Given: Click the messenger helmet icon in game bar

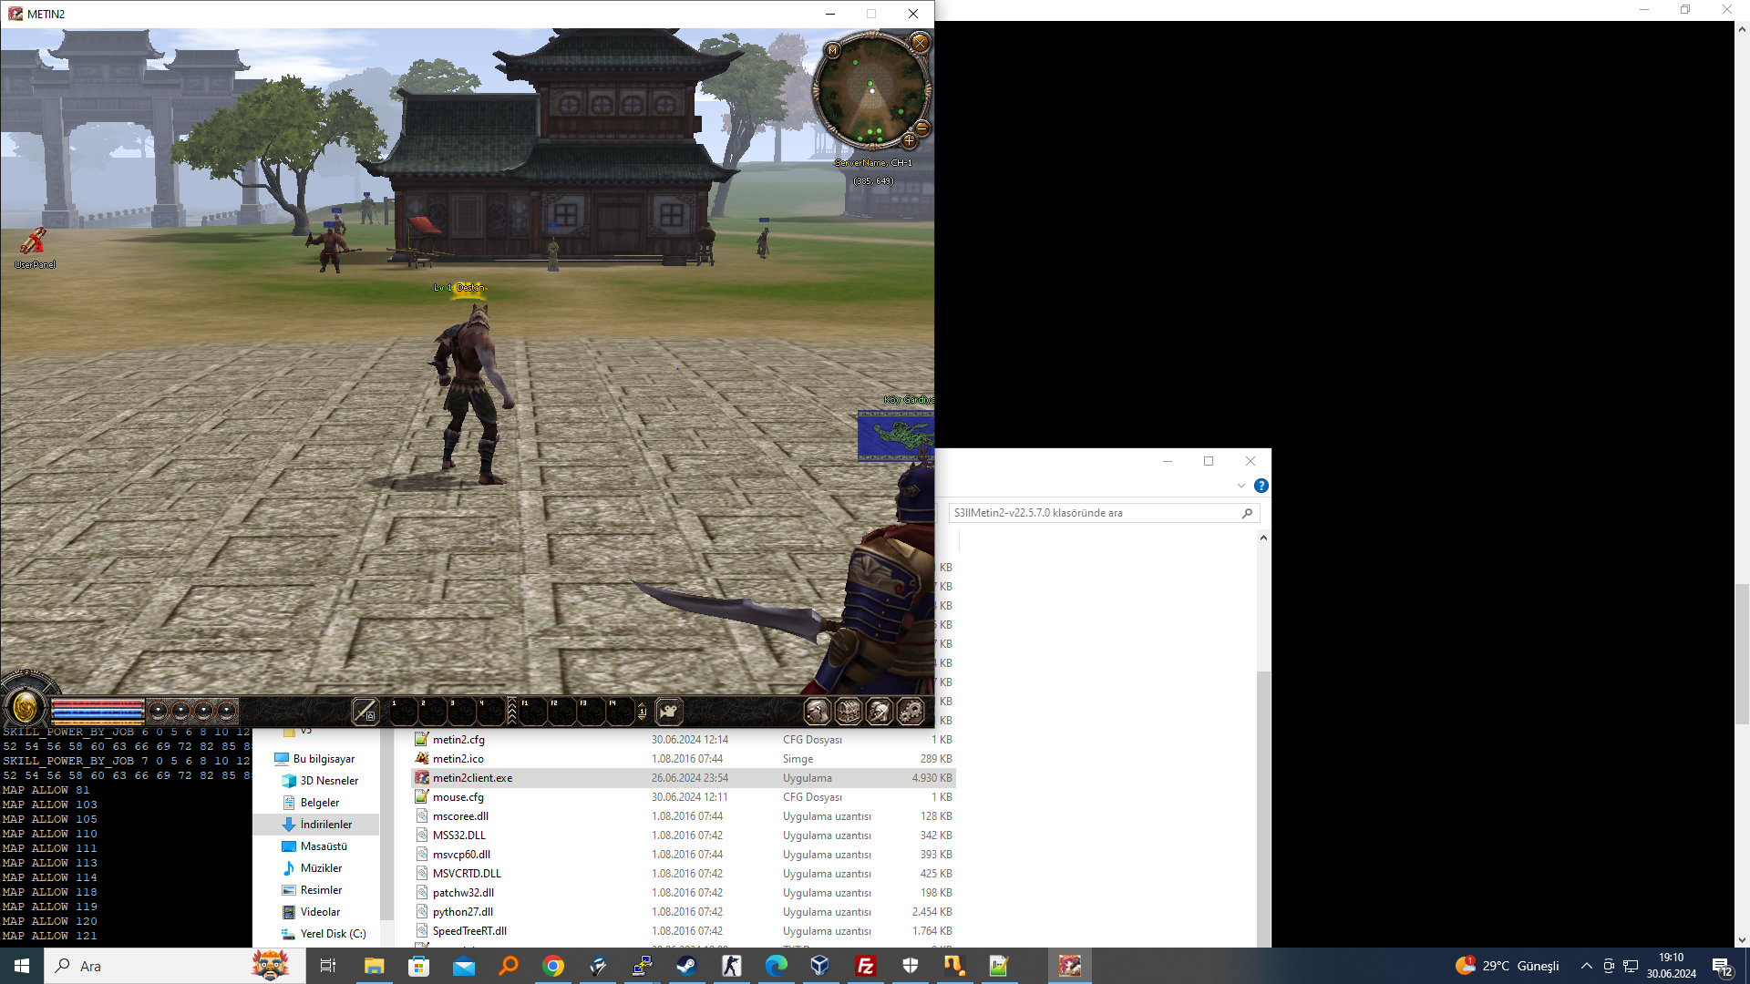Looking at the screenshot, I should tap(879, 711).
